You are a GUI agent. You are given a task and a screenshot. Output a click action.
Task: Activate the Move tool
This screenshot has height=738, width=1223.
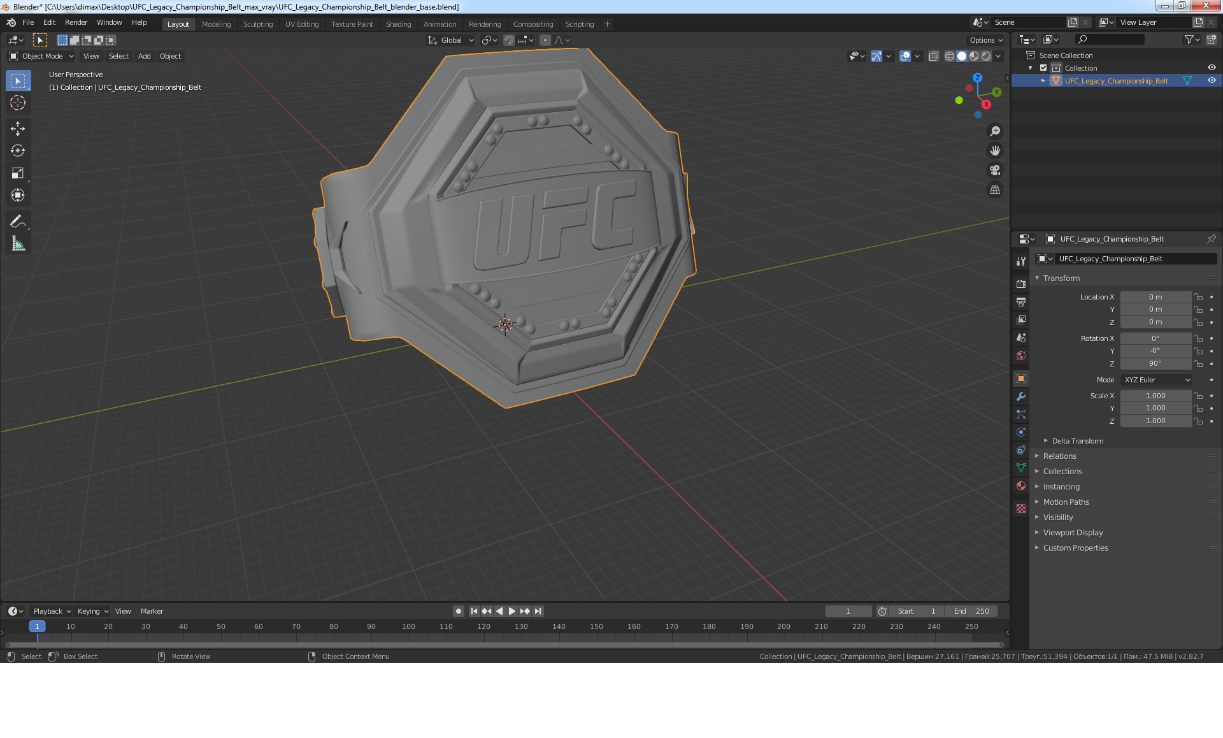tap(18, 129)
